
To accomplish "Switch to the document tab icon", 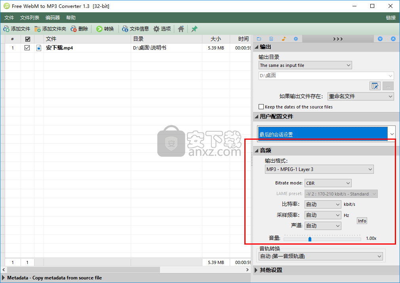I will [x=271, y=39].
